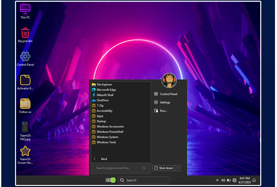Expand the Windows Accessories folder
277x187 pixels.
[110, 126]
